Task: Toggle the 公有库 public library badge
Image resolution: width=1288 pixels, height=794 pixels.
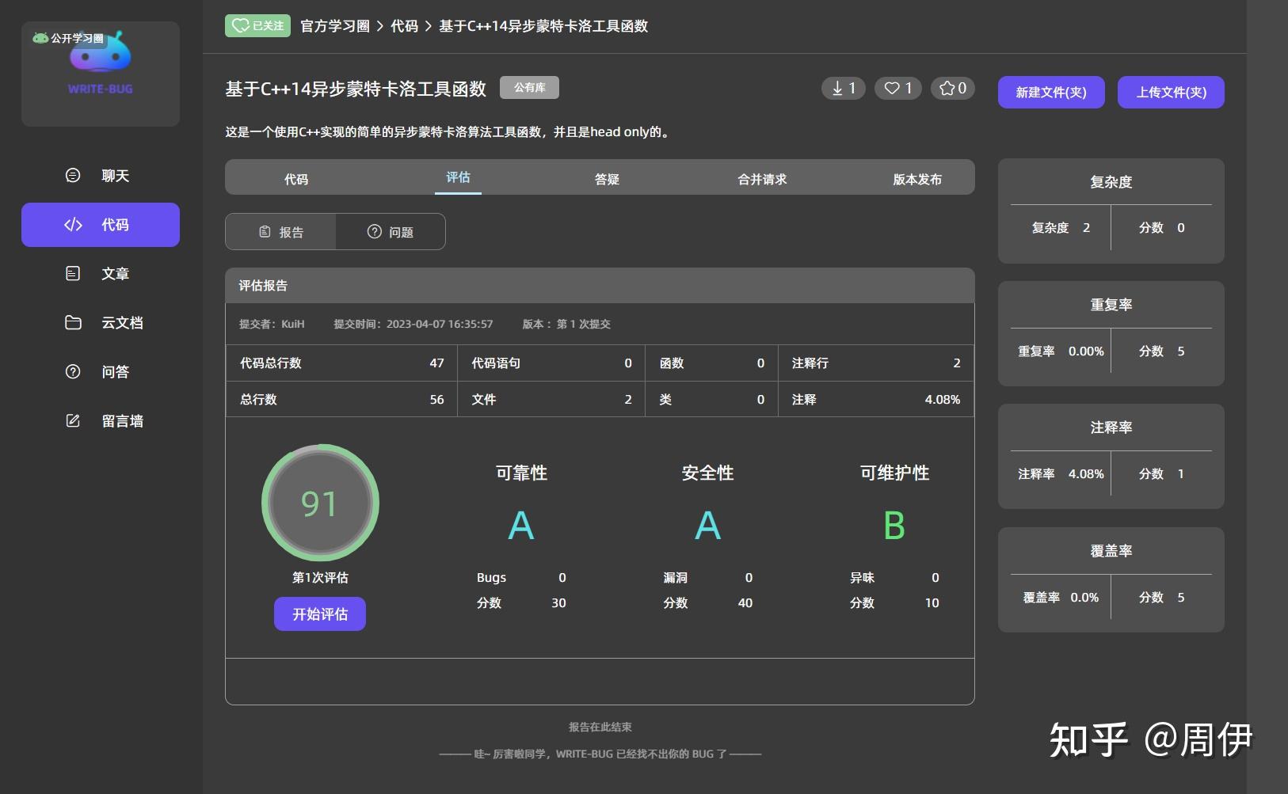Action: 529,88
